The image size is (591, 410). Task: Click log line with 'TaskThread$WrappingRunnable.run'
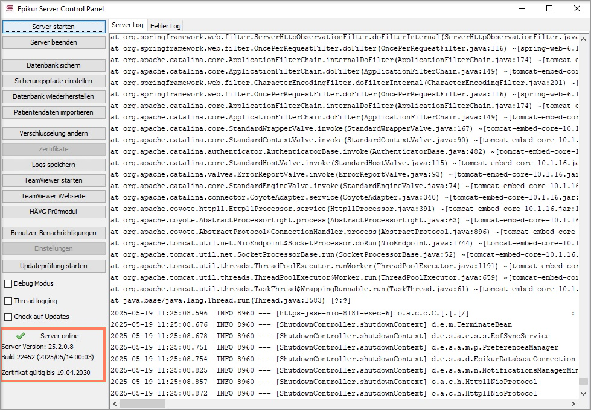345,289
